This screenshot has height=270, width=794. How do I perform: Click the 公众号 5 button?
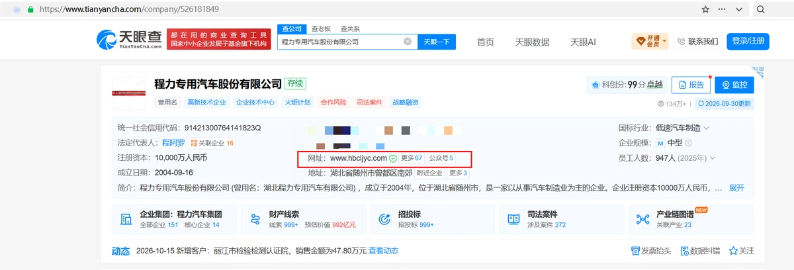(x=441, y=158)
